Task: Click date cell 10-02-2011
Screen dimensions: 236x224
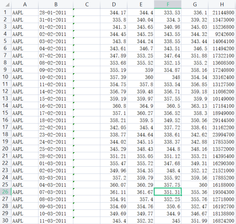Action: [x=56, y=77]
